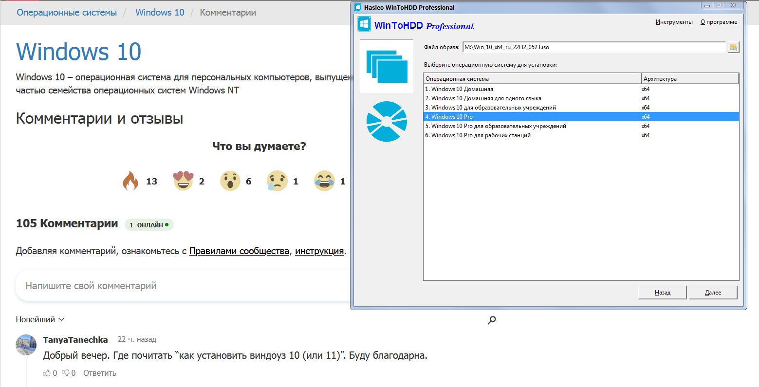Open the инструкция link
The width and height of the screenshot is (759, 387).
pyautogui.click(x=319, y=251)
